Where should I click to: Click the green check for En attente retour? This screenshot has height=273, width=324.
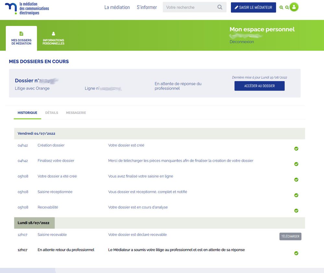pyautogui.click(x=296, y=253)
